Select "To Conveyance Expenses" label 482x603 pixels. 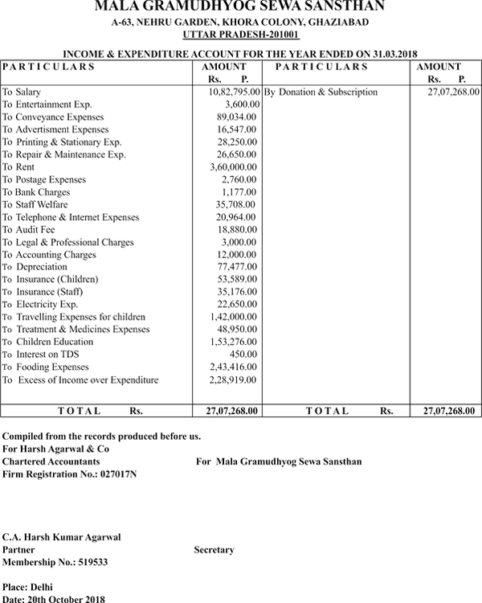pyautogui.click(x=53, y=117)
